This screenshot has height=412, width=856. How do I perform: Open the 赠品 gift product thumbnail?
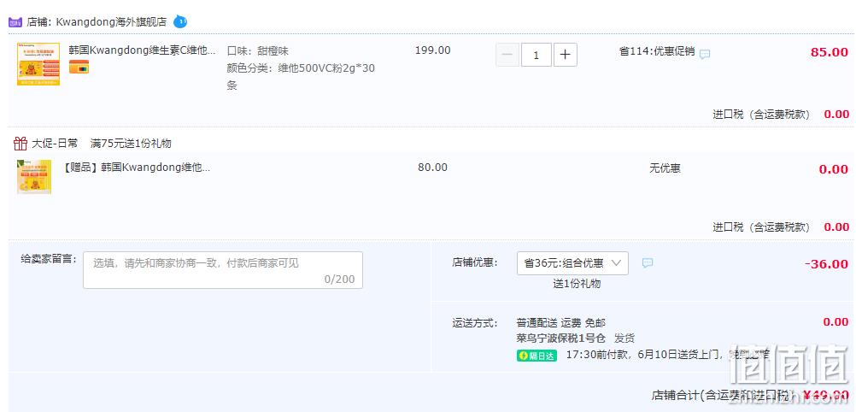[x=34, y=176]
